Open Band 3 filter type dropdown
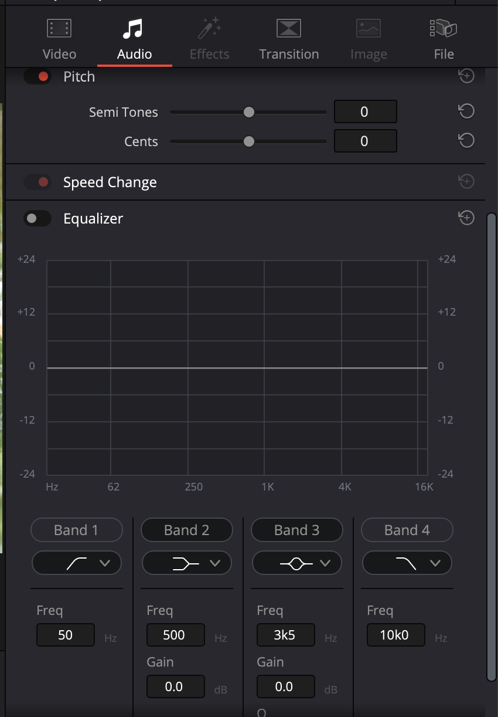 click(297, 563)
